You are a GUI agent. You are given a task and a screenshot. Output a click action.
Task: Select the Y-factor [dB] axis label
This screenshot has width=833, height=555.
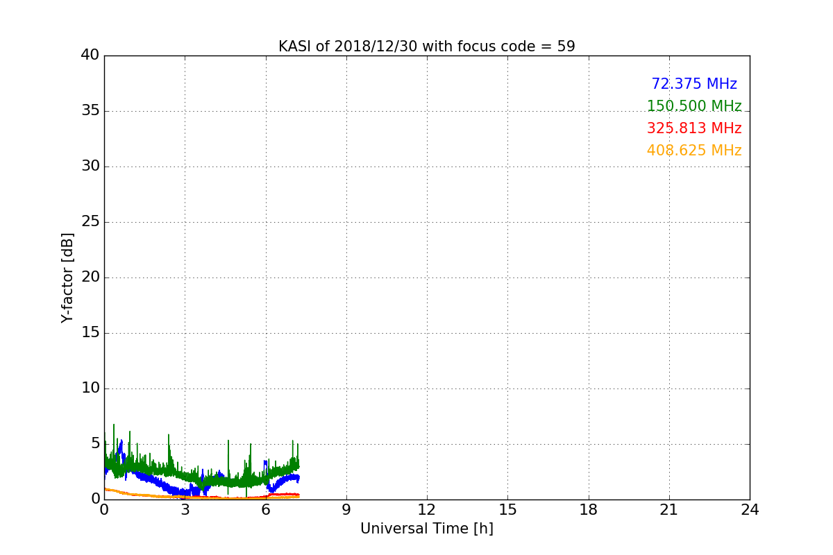67,277
